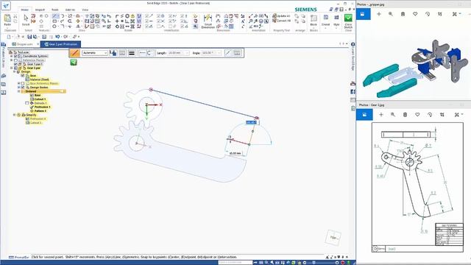Viewport: 471px width, 265px height.
Task: Open the Tools ribbon tab
Action: 55,10
